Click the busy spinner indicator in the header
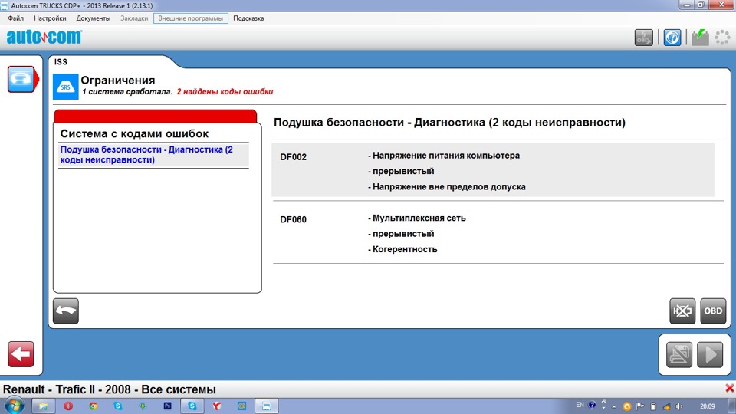This screenshot has height=414, width=736. click(x=722, y=37)
